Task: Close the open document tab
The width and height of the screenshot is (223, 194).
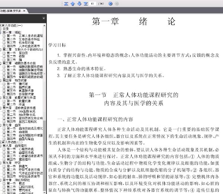Action: [x=24, y=11]
